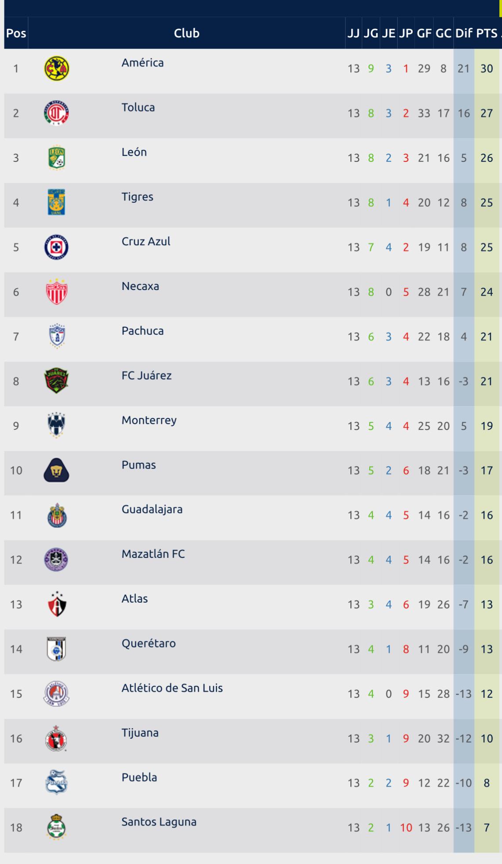502x864 pixels.
Task: Click the Tigres UANL crest
Action: click(x=57, y=202)
